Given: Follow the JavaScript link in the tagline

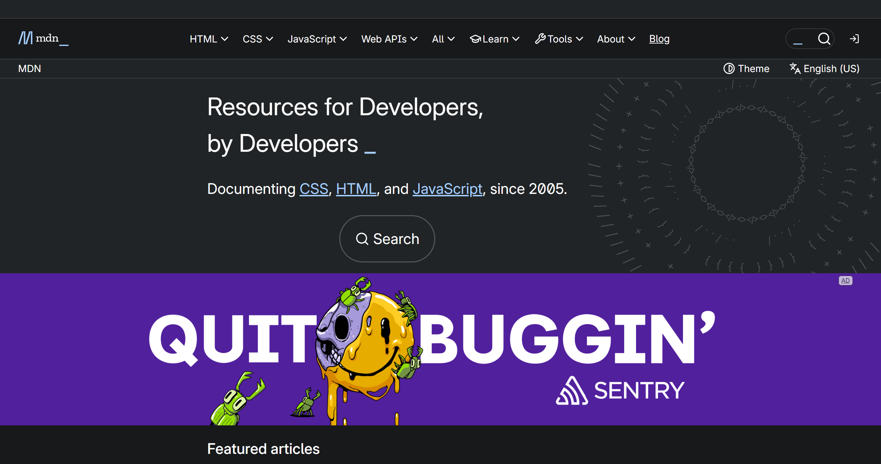Looking at the screenshot, I should (x=447, y=189).
